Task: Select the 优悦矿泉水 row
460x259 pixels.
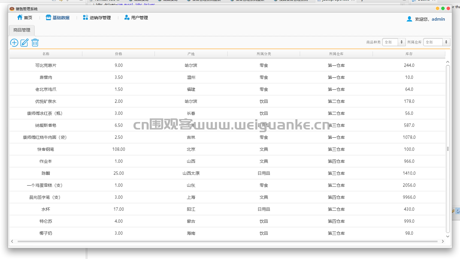Action: [227, 101]
